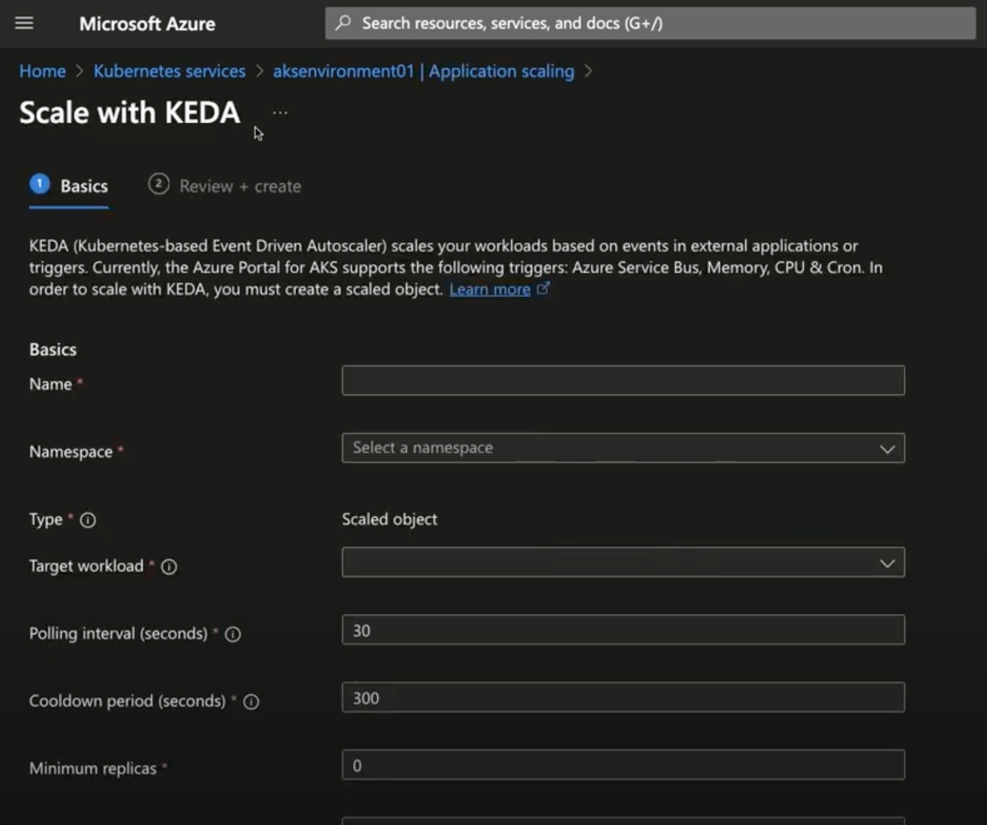This screenshot has width=987, height=825.
Task: Go back to aksenvironment01 Application scaling
Action: (x=423, y=72)
